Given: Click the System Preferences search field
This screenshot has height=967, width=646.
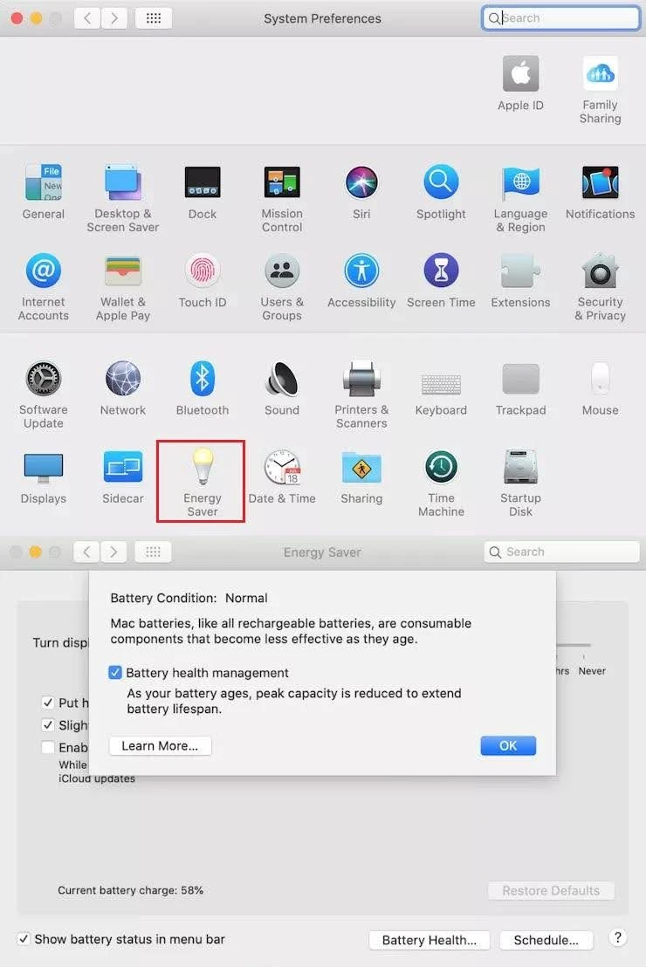Looking at the screenshot, I should click(x=560, y=17).
